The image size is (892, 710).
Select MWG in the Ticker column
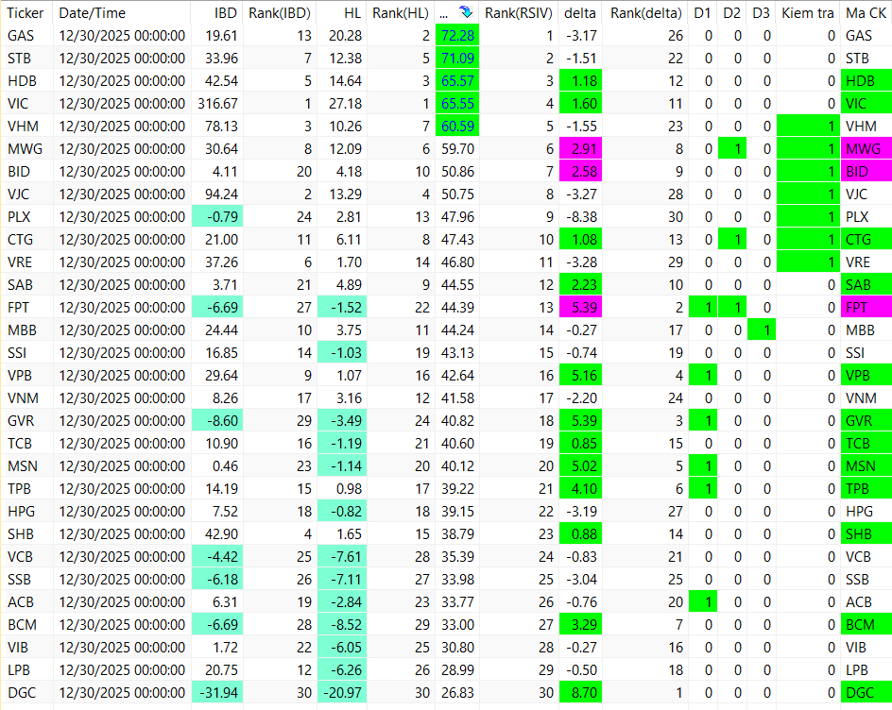tap(25, 149)
